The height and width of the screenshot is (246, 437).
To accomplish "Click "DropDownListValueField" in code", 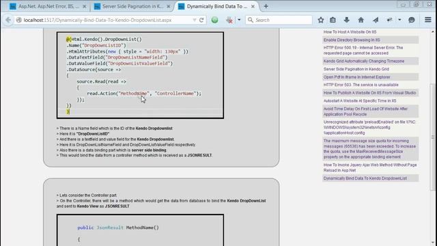I will pyautogui.click(x=139, y=64).
